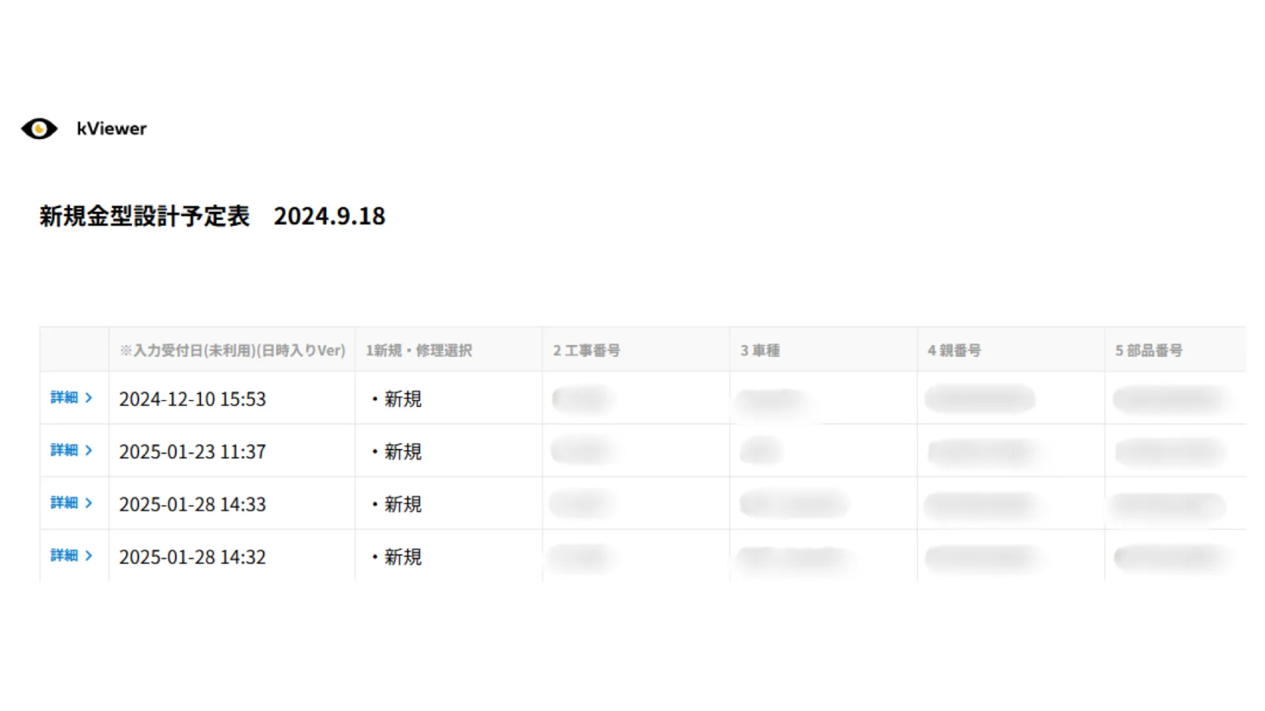
Task: Open details for 2025-01-28 14:32 row
Action: (71, 556)
